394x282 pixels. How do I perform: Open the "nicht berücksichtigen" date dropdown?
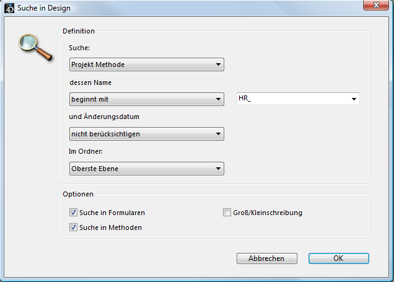[x=146, y=134]
